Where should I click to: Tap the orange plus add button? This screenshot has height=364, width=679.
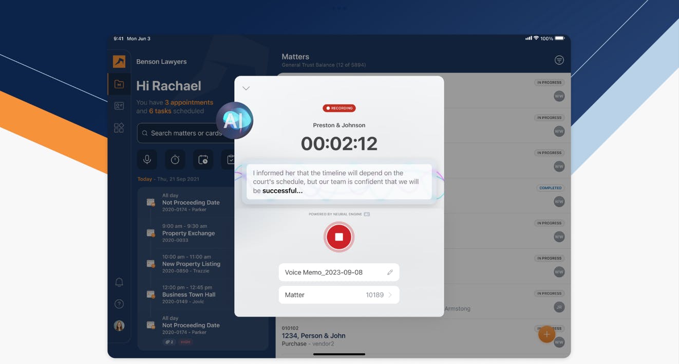[546, 334]
